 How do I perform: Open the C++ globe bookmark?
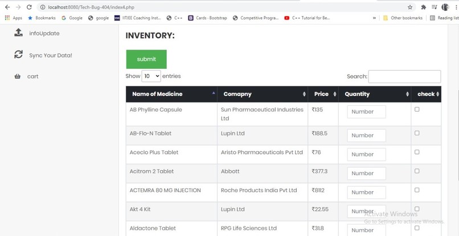coord(174,18)
